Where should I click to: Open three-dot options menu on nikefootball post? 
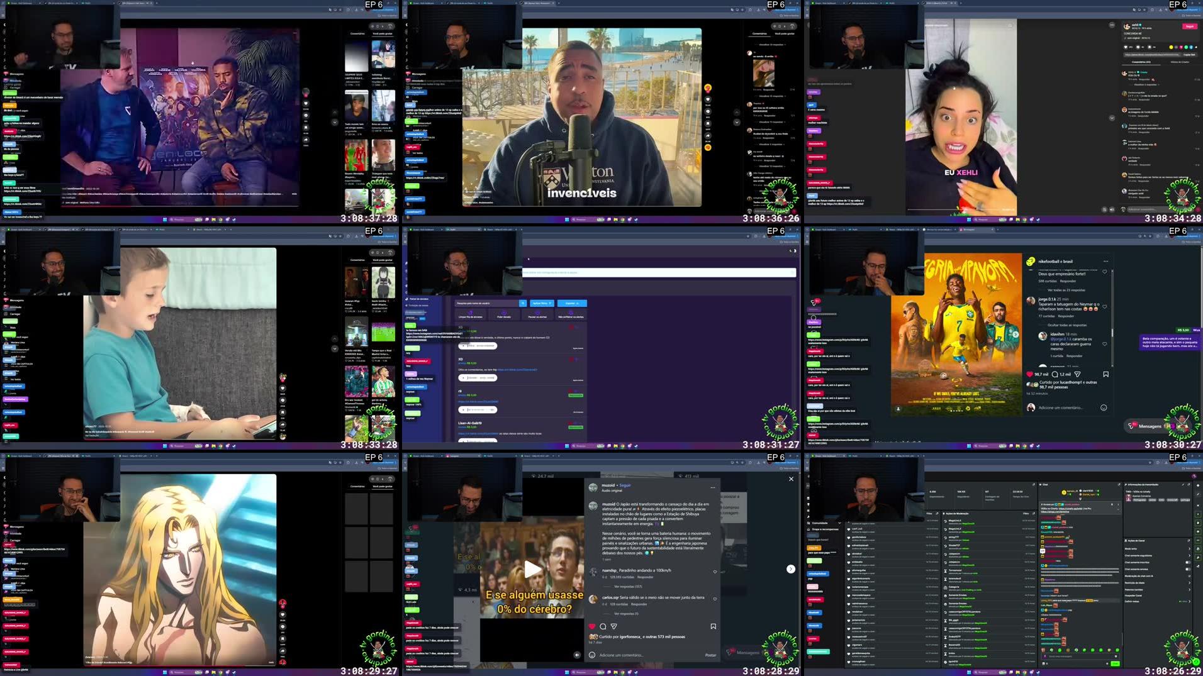[1105, 261]
